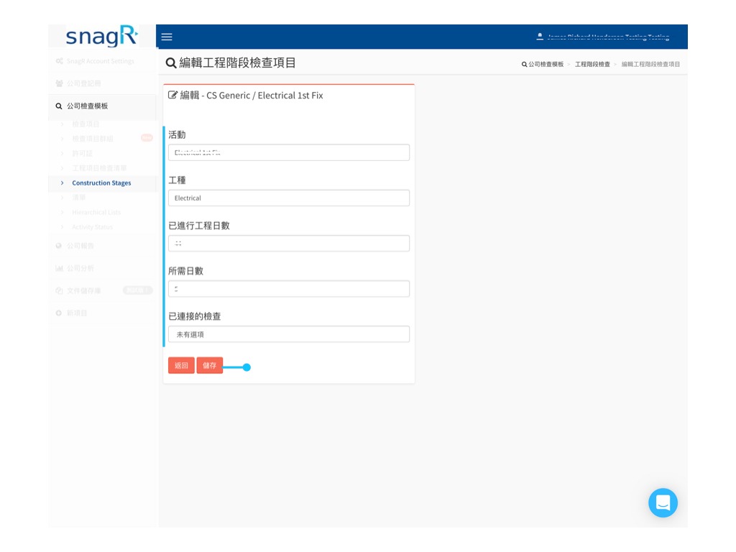736x552 pixels.
Task: Click the 已進行工程日數 label
Action: (x=199, y=226)
